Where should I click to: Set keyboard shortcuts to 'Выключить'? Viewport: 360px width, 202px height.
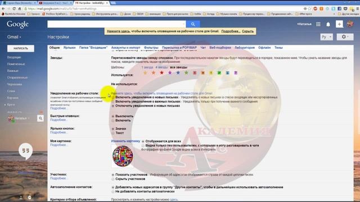tap(113, 116)
